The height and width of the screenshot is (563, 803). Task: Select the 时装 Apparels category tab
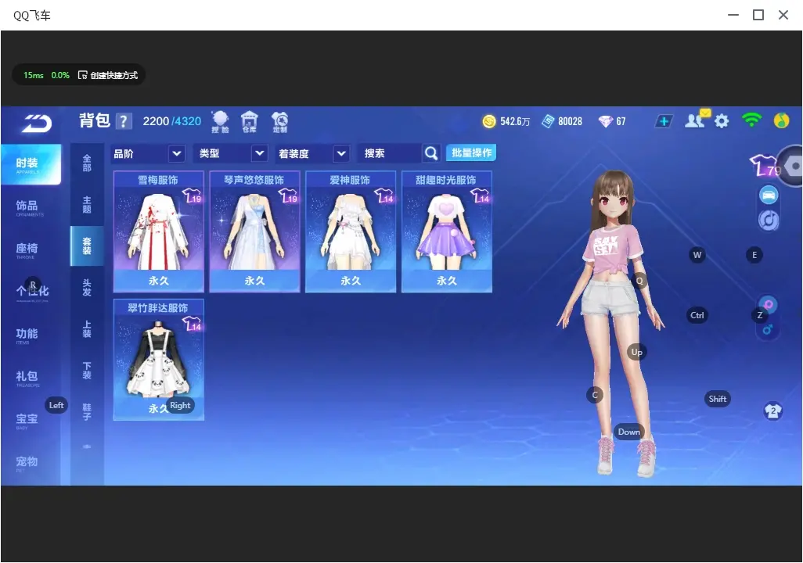pyautogui.click(x=31, y=164)
